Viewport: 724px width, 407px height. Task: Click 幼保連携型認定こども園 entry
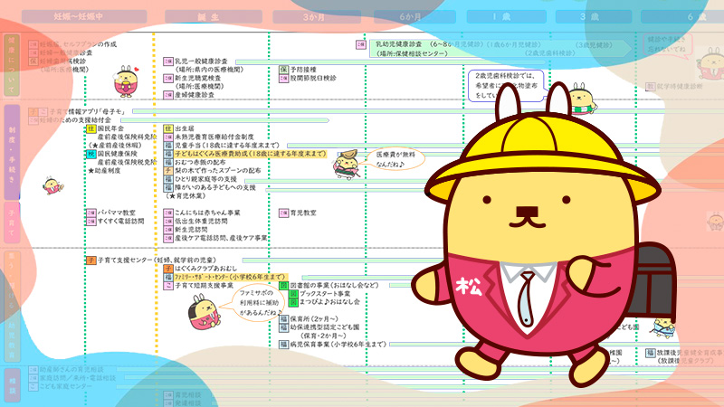pyautogui.click(x=324, y=327)
